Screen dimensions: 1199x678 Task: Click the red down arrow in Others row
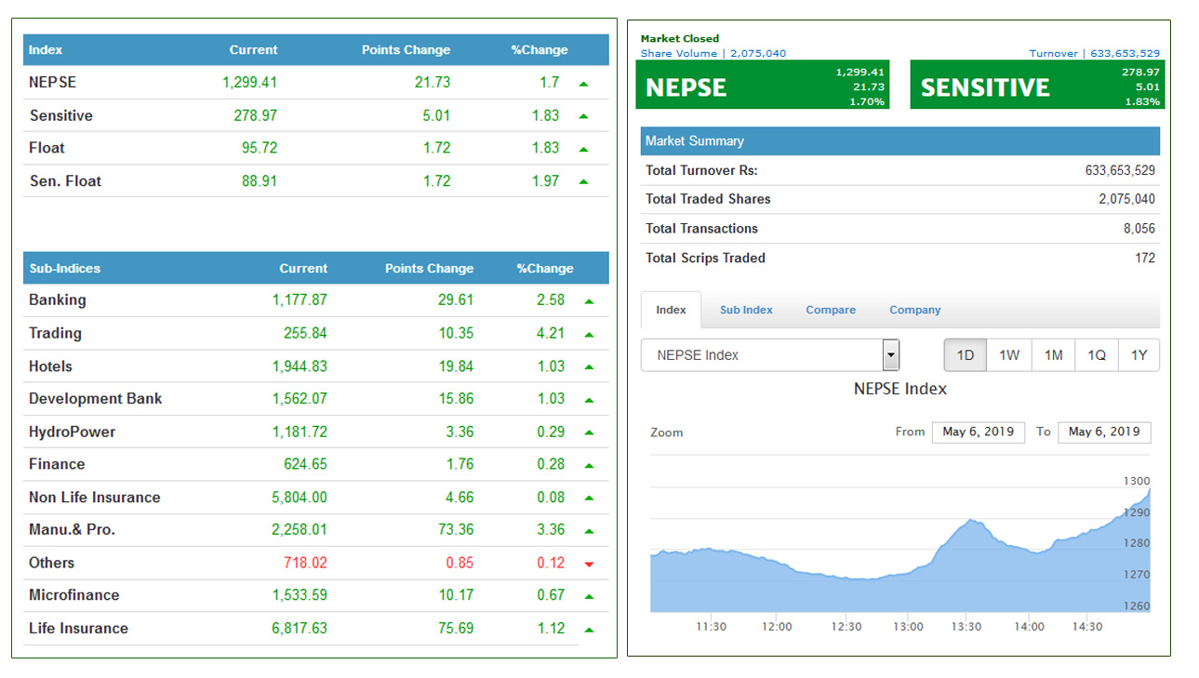(x=589, y=565)
